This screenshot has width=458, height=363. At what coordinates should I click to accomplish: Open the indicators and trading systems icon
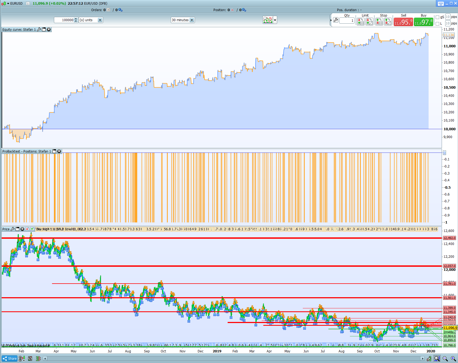pos(268,20)
